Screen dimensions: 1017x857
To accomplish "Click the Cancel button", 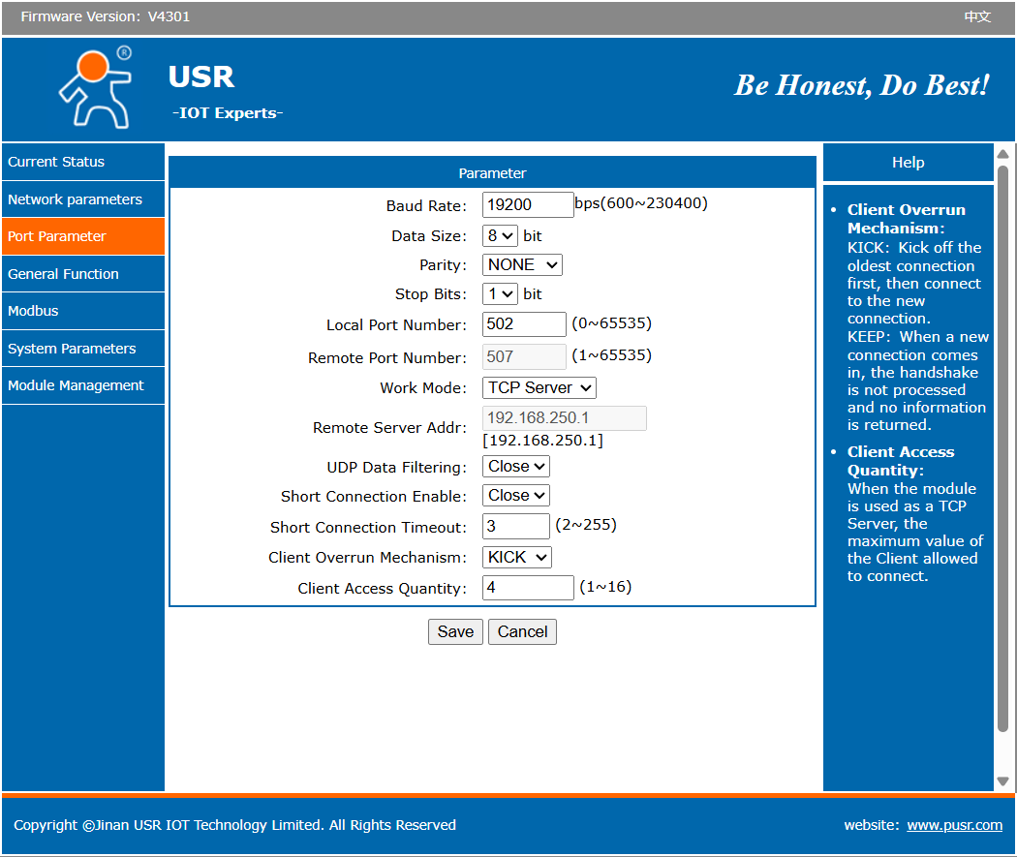I will 522,631.
